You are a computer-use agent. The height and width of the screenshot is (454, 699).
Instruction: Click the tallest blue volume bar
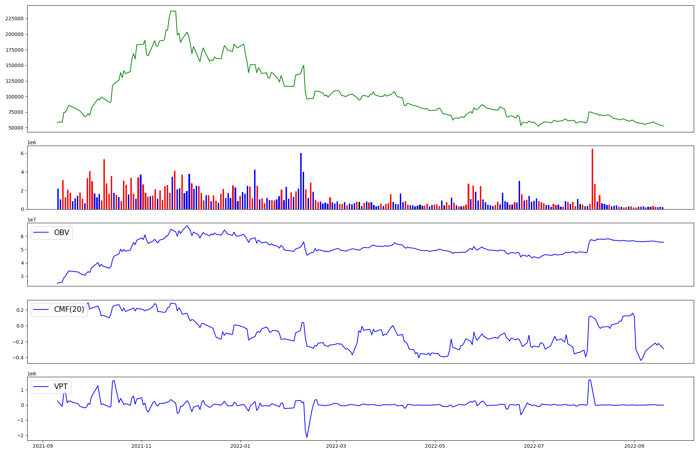(x=301, y=181)
